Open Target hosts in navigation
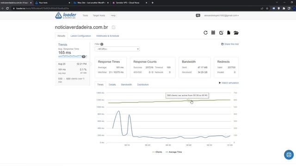The width and height of the screenshot is (296, 166). [99, 15]
